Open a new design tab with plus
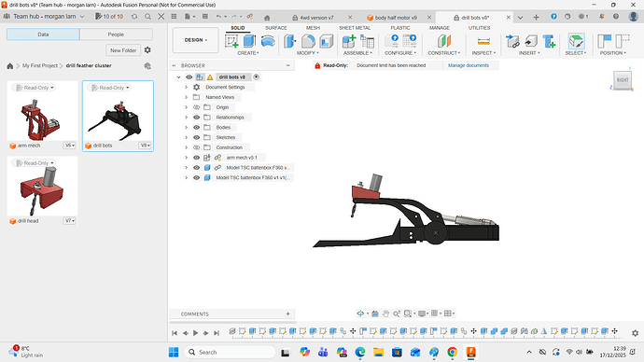The image size is (644, 362). (536, 17)
